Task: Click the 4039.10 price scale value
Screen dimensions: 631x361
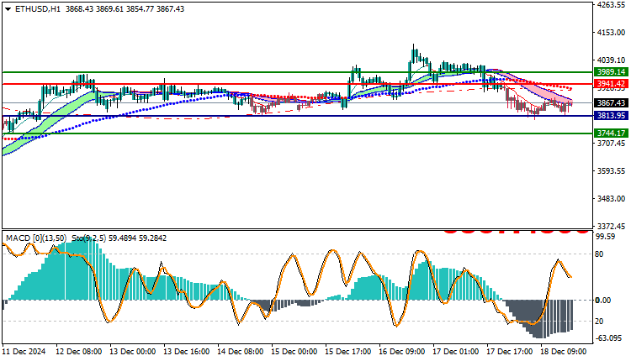Action: point(612,60)
